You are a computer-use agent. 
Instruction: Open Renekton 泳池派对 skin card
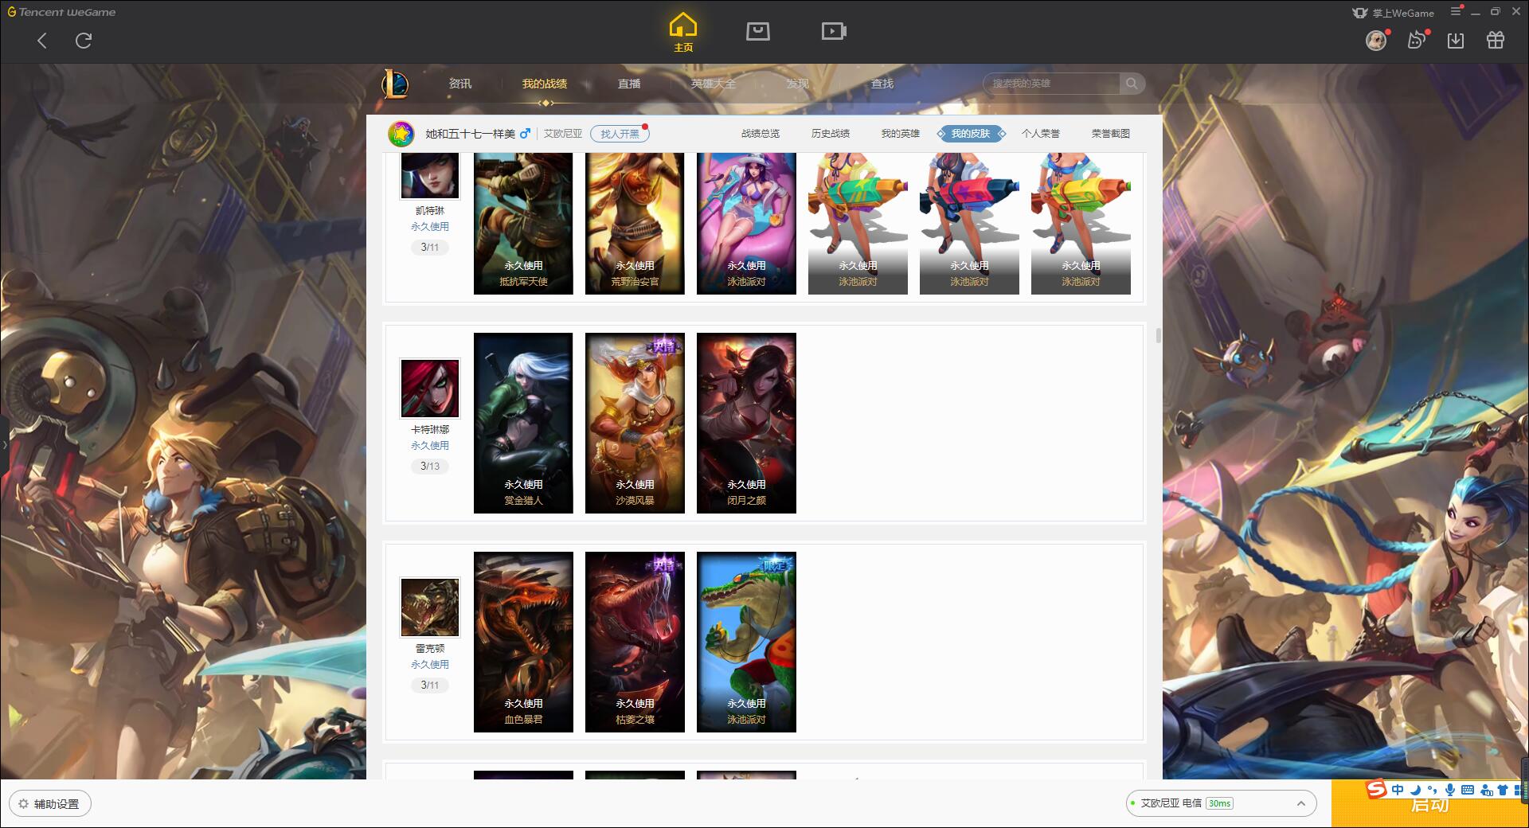click(x=746, y=642)
